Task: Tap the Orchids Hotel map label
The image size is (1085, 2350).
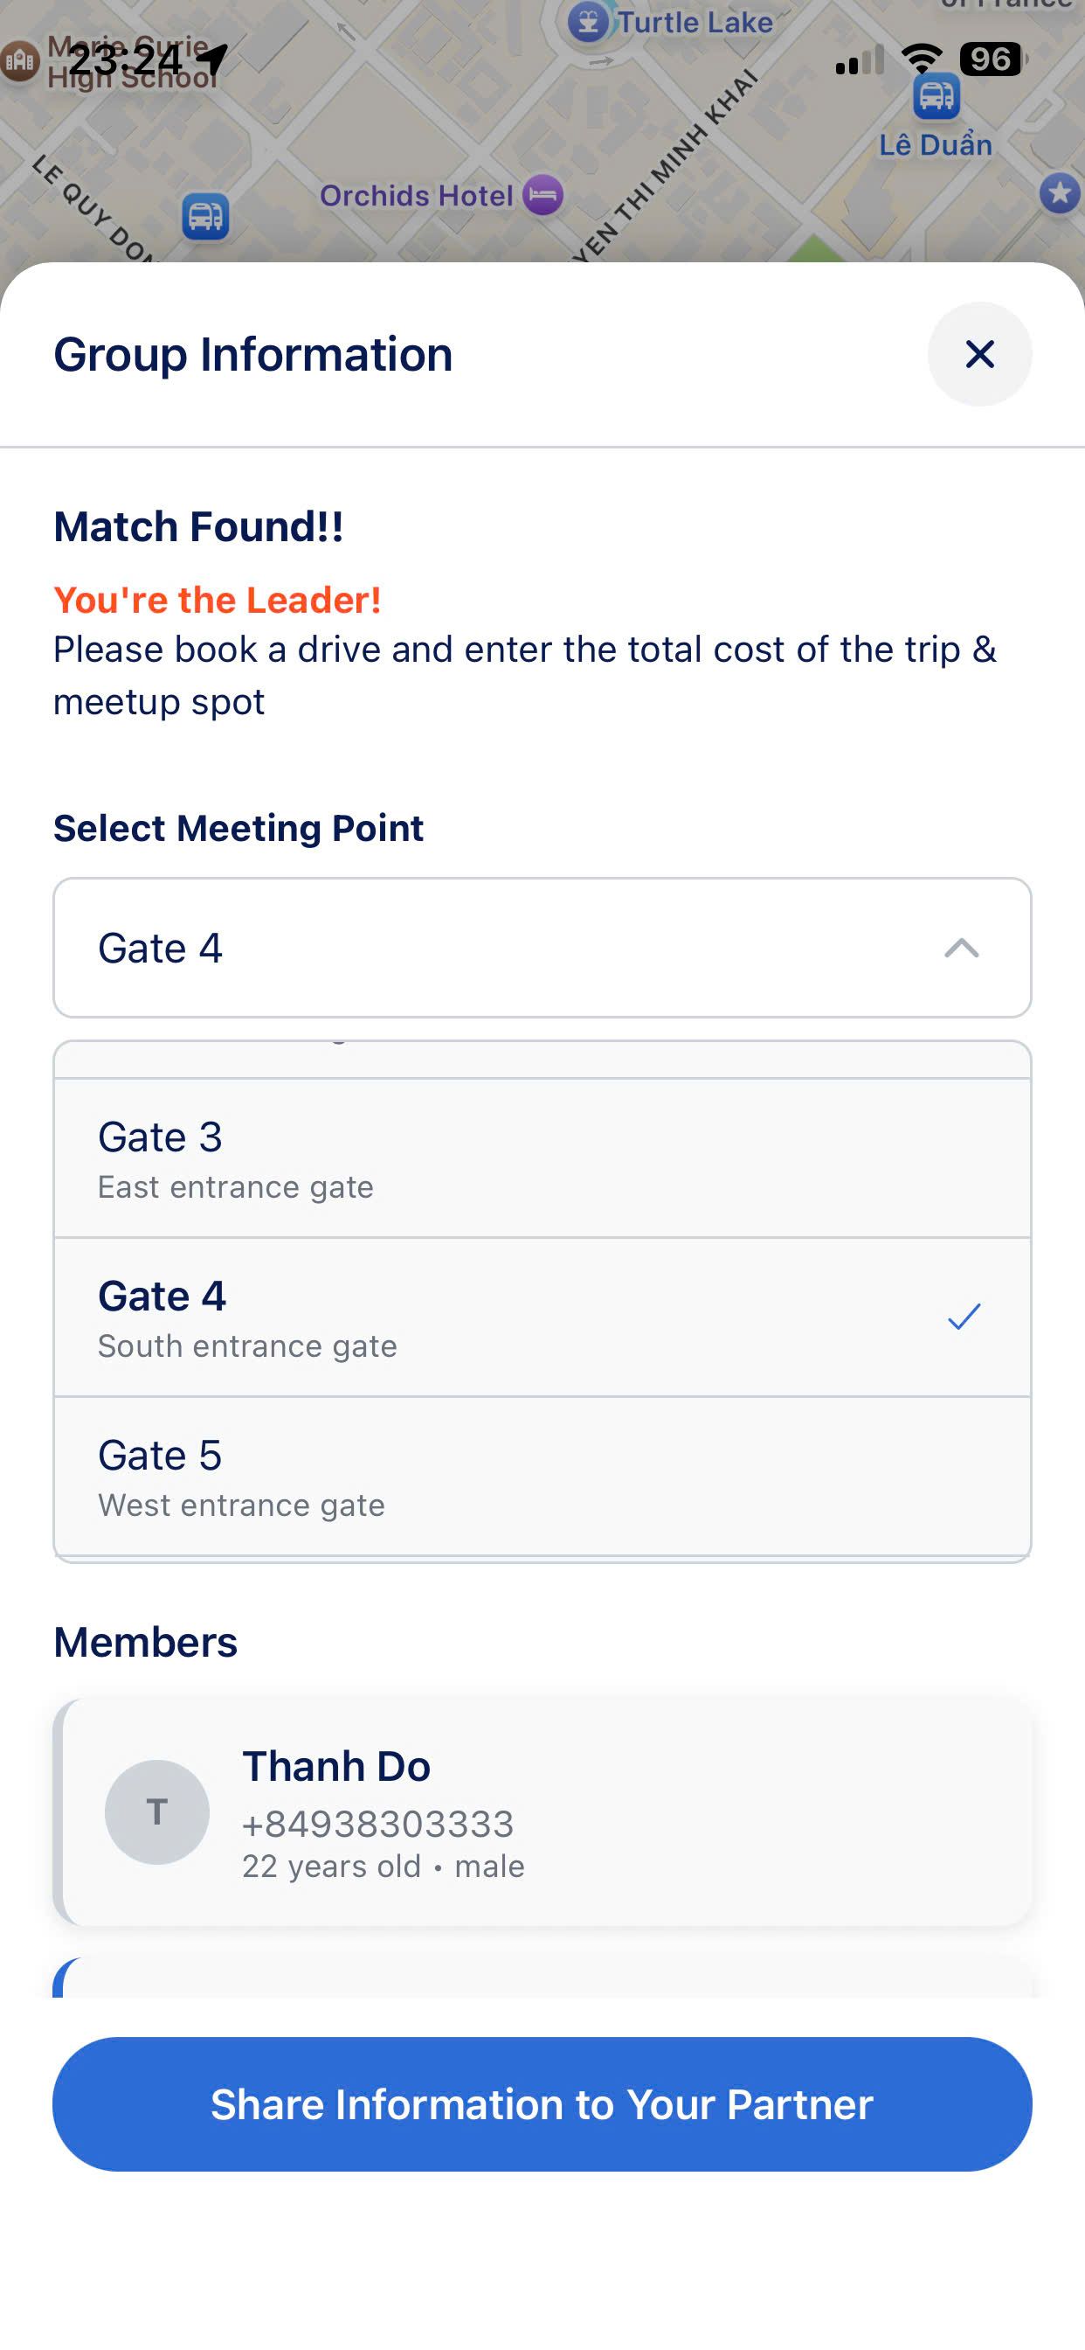Action: (x=416, y=195)
